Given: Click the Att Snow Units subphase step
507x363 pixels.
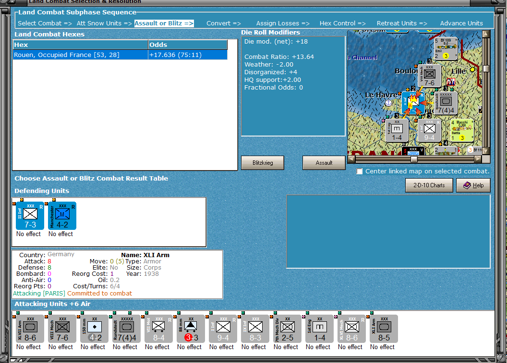Looking at the screenshot, I should 104,23.
